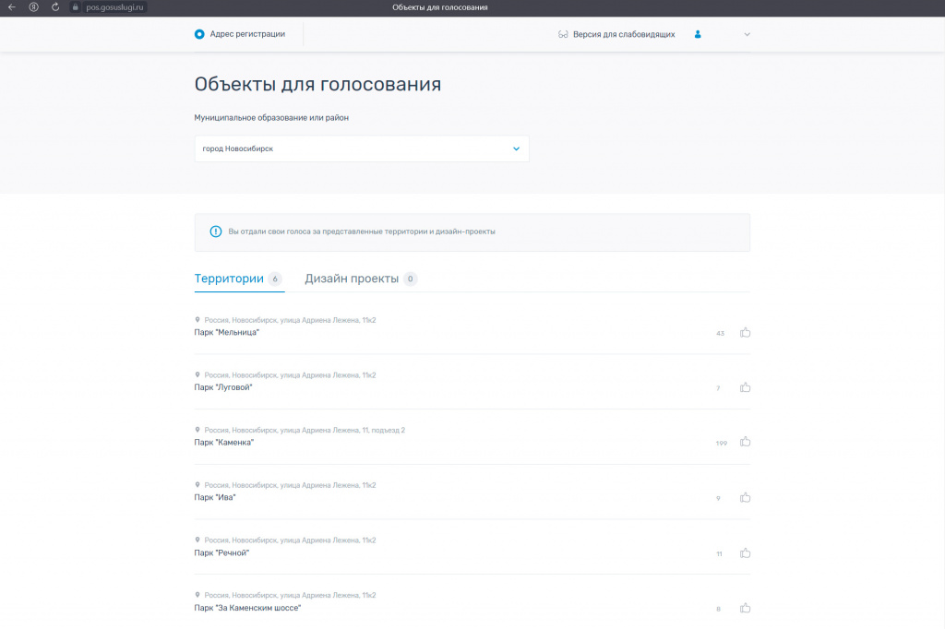945x629 pixels.
Task: Click the user profile icon in header
Action: 698,34
